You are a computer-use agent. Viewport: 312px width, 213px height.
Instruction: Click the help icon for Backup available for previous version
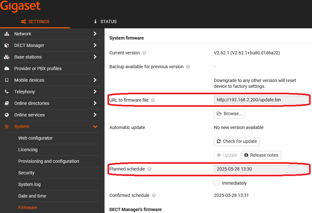point(188,67)
